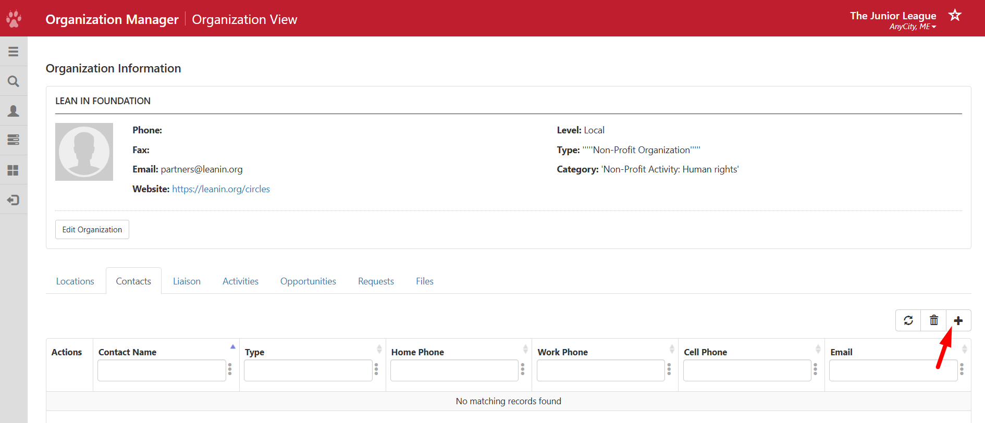Switch to the Requests tab
The image size is (985, 423).
point(376,281)
